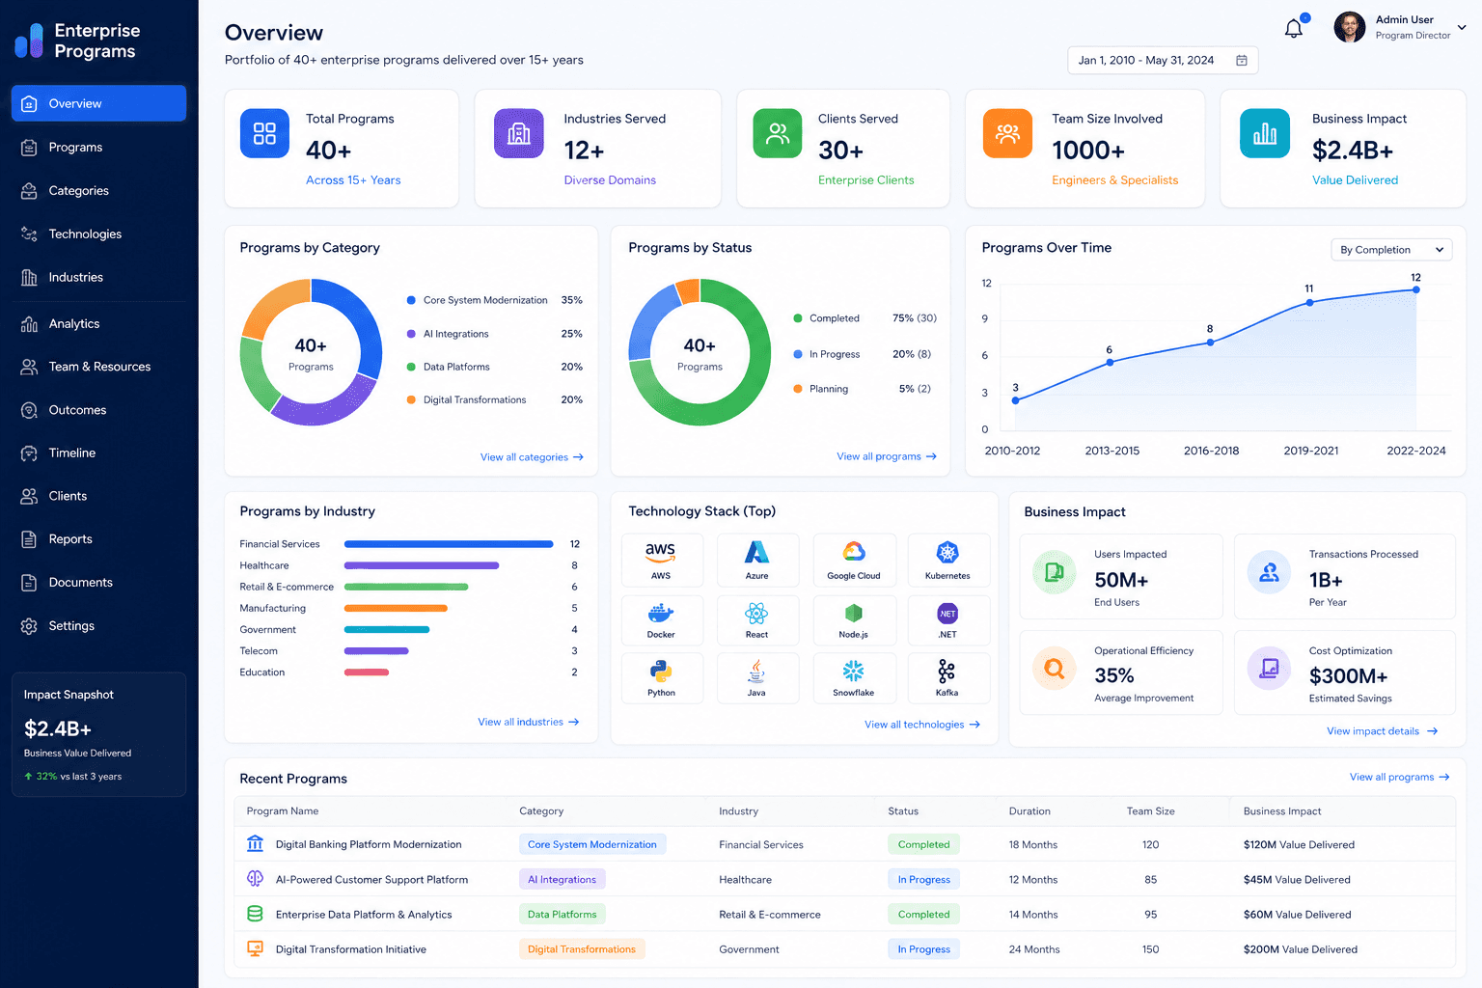Click the Documents sidebar icon
The image size is (1482, 988).
(29, 583)
